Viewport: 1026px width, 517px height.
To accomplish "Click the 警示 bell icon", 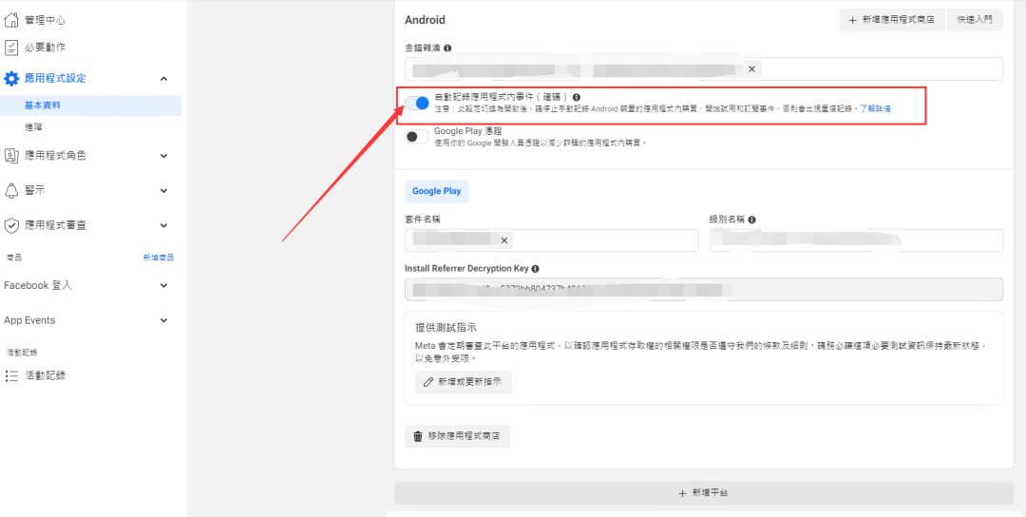I will [x=11, y=190].
